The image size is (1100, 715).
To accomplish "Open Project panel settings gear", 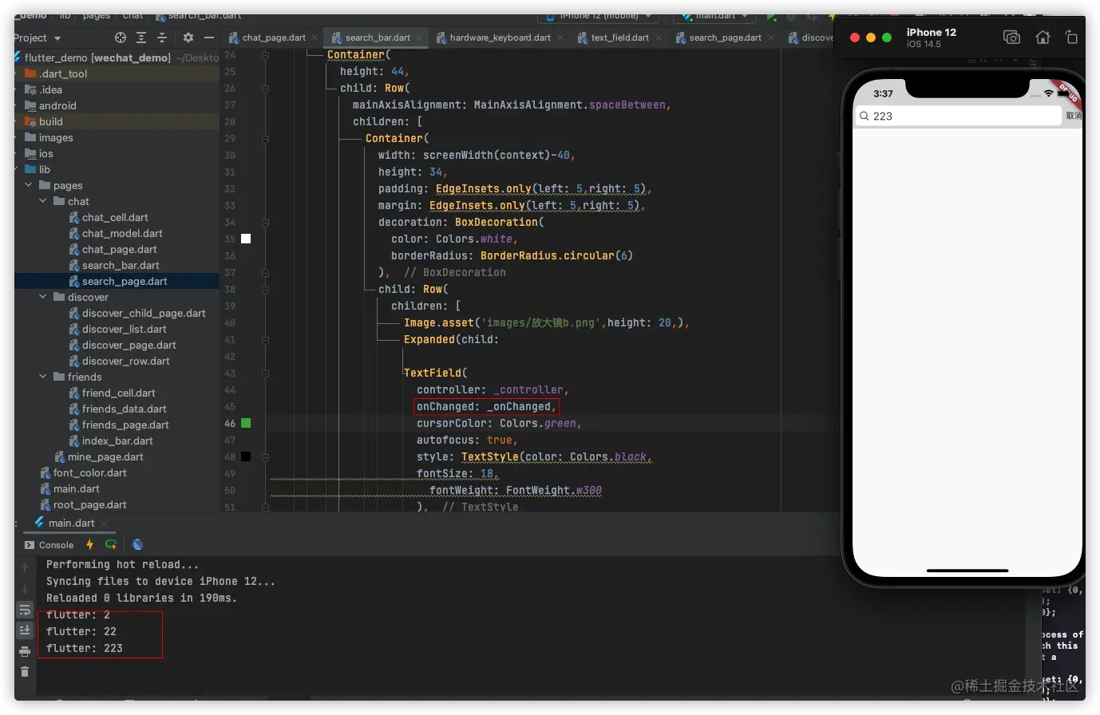I will [188, 38].
